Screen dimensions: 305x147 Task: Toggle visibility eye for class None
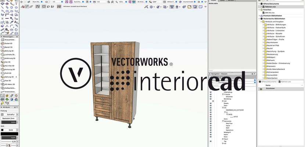click(x=211, y=137)
